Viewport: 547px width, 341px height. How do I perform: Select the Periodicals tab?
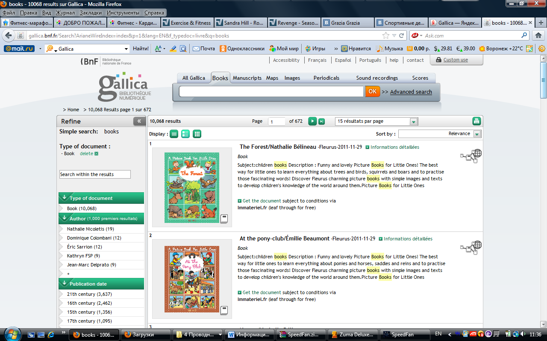pos(326,78)
